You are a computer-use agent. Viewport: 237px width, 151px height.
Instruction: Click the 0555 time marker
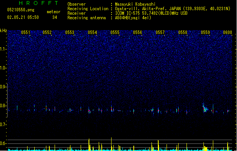click(x=115, y=32)
